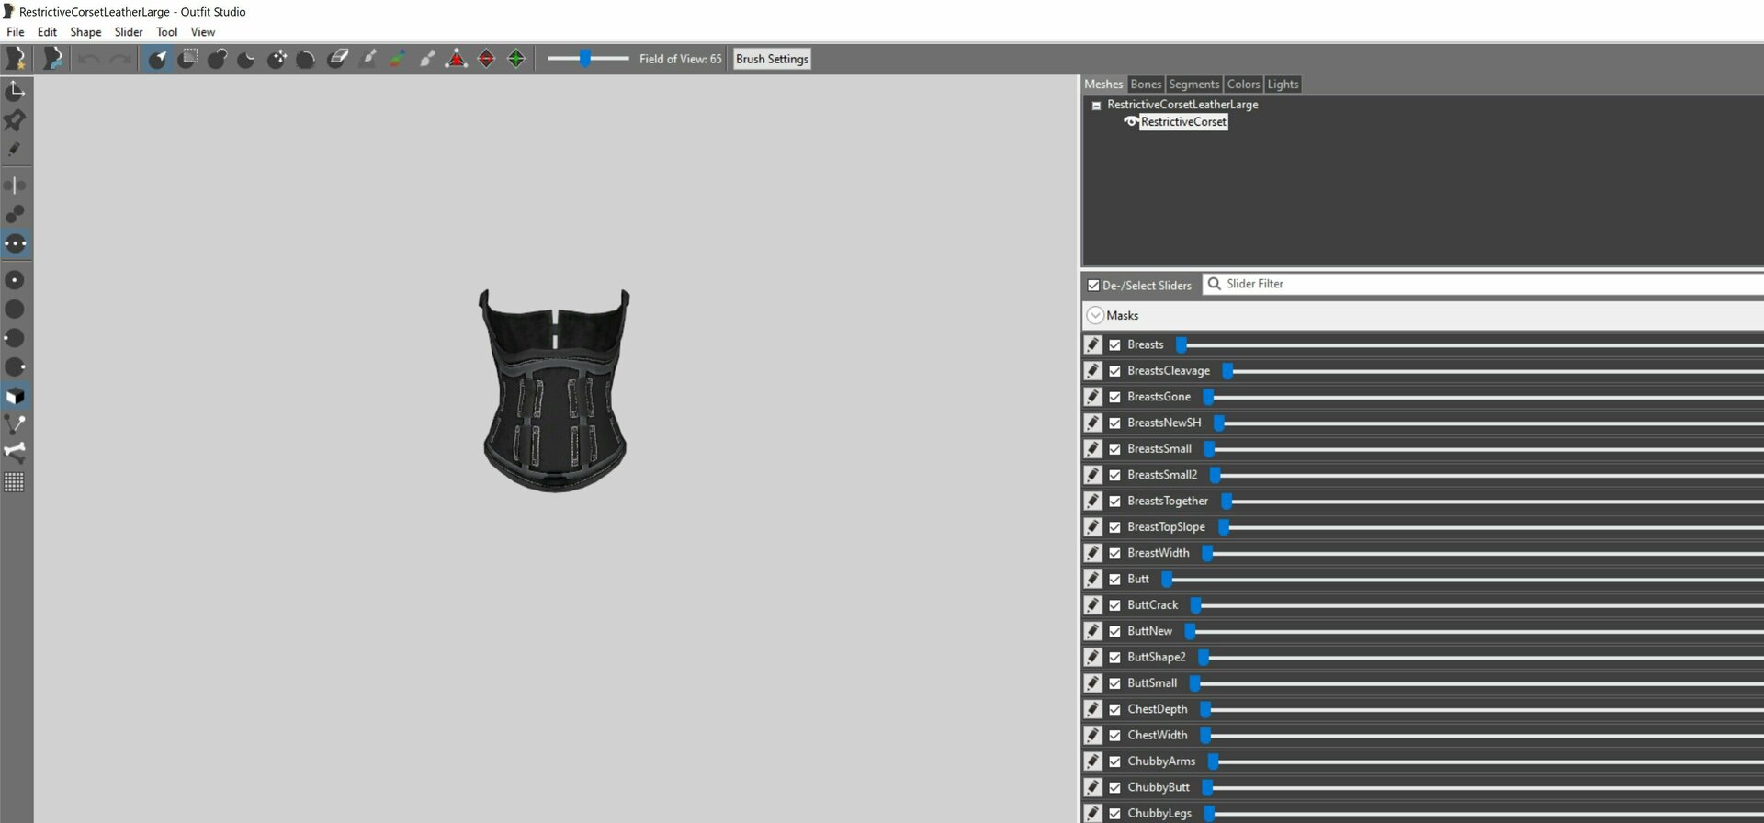This screenshot has height=823, width=1764.
Task: Select the Move brush with arrows icon
Action: (x=277, y=59)
